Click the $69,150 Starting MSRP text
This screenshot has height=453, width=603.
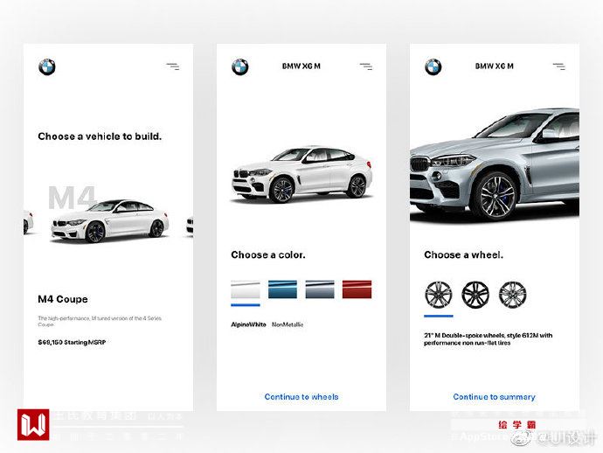72,342
